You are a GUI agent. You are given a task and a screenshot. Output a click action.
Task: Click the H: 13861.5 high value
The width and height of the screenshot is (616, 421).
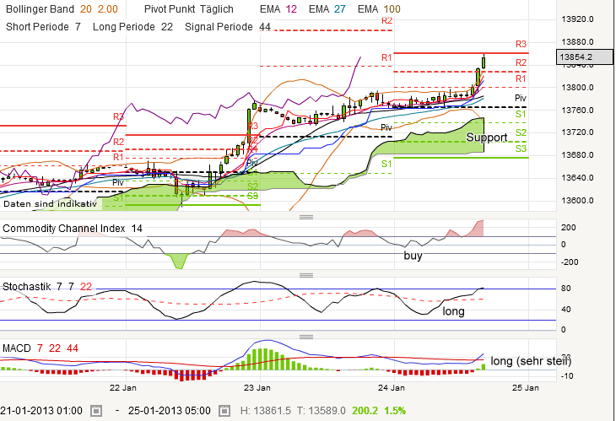click(x=266, y=411)
